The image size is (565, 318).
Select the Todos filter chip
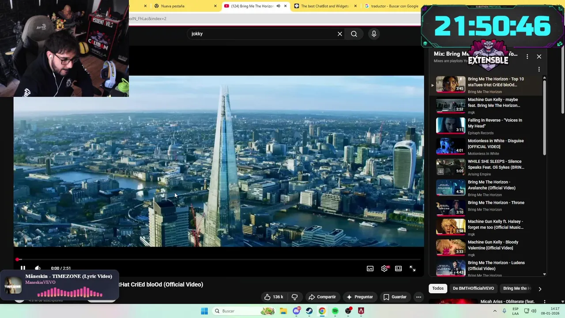coord(438,288)
